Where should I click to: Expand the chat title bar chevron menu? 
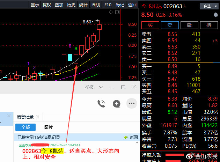(x=101, y=87)
